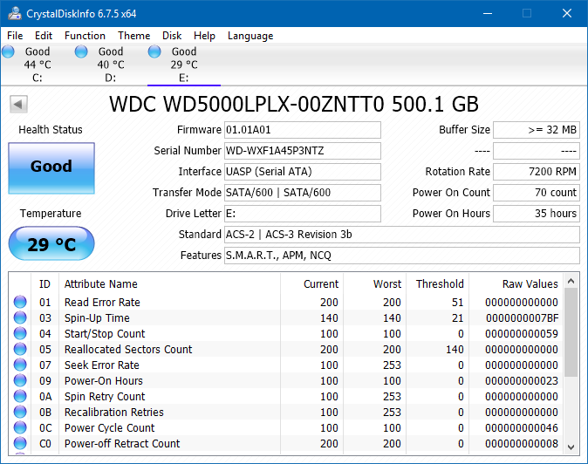Select the C: drive status orb
The height and width of the screenshot is (464, 588).
coord(8,51)
